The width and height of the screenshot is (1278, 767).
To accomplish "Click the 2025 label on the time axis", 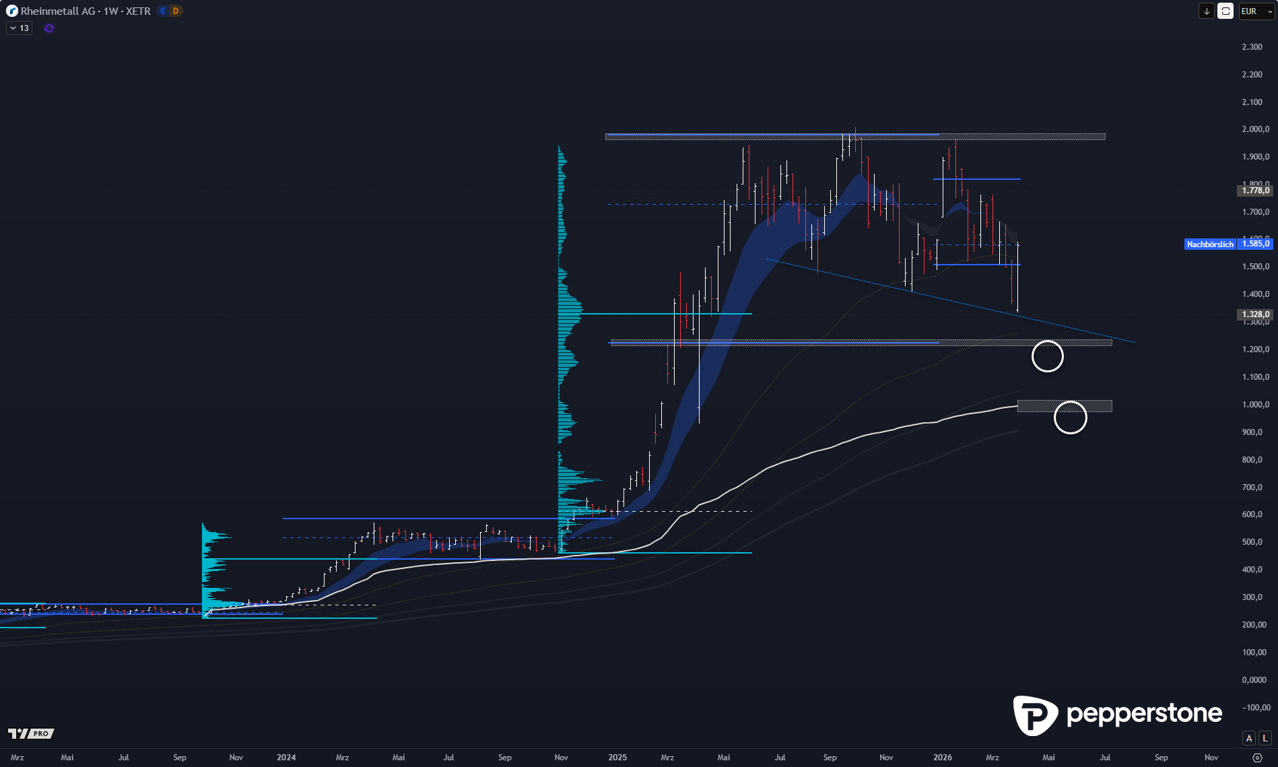I will 617,758.
